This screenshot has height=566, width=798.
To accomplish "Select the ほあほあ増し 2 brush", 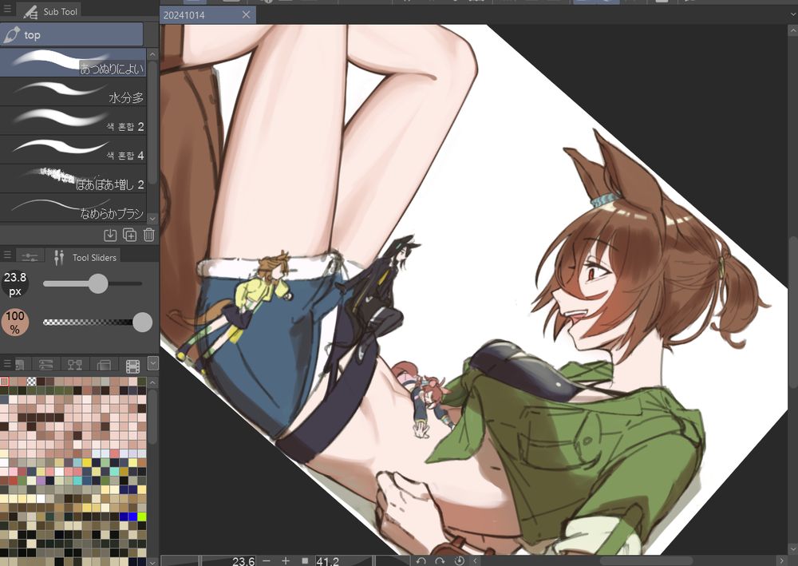I will (x=73, y=179).
